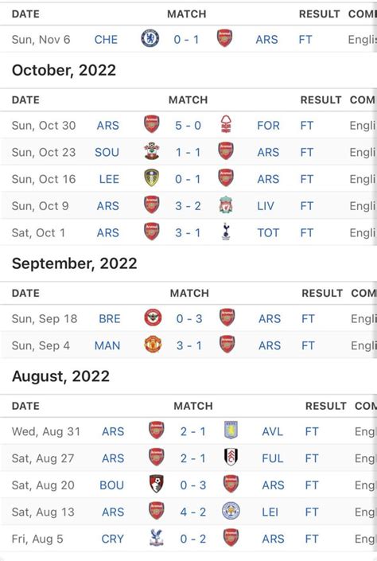
Task: Click the Aston Villa crest
Action: pos(231,430)
